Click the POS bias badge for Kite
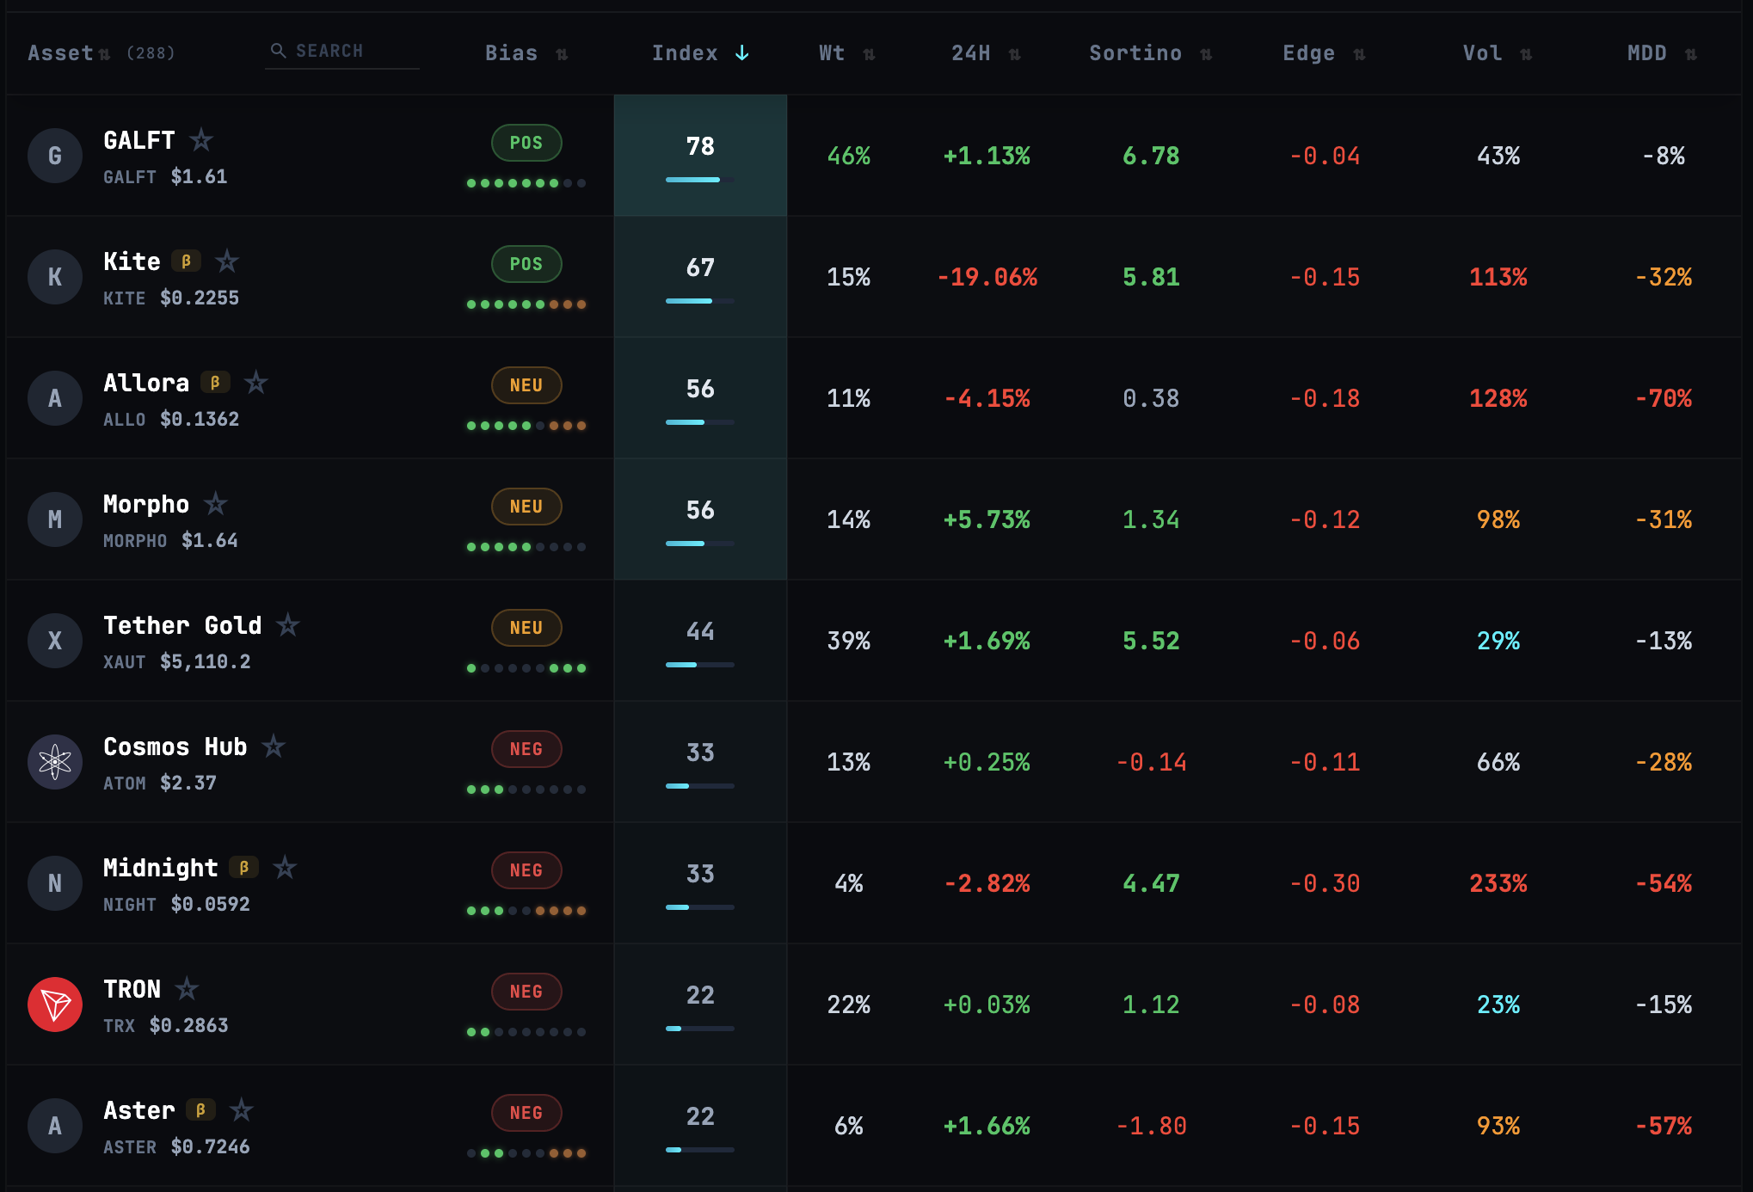This screenshot has height=1192, width=1753. pyautogui.click(x=526, y=264)
